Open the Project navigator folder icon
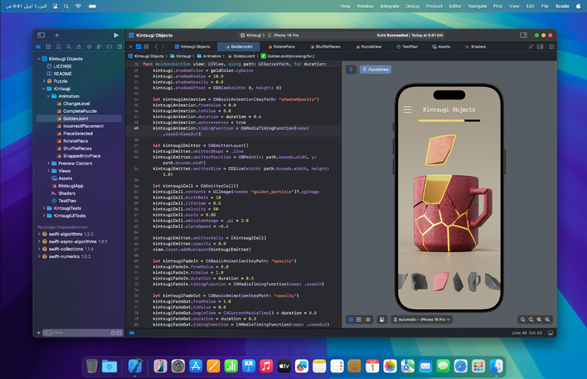The height and width of the screenshot is (379, 587). [x=38, y=47]
